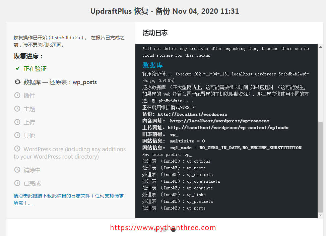This screenshot has height=236, width=326.
Task: Click the clock icon next to 清除中
Action: pos(17,170)
